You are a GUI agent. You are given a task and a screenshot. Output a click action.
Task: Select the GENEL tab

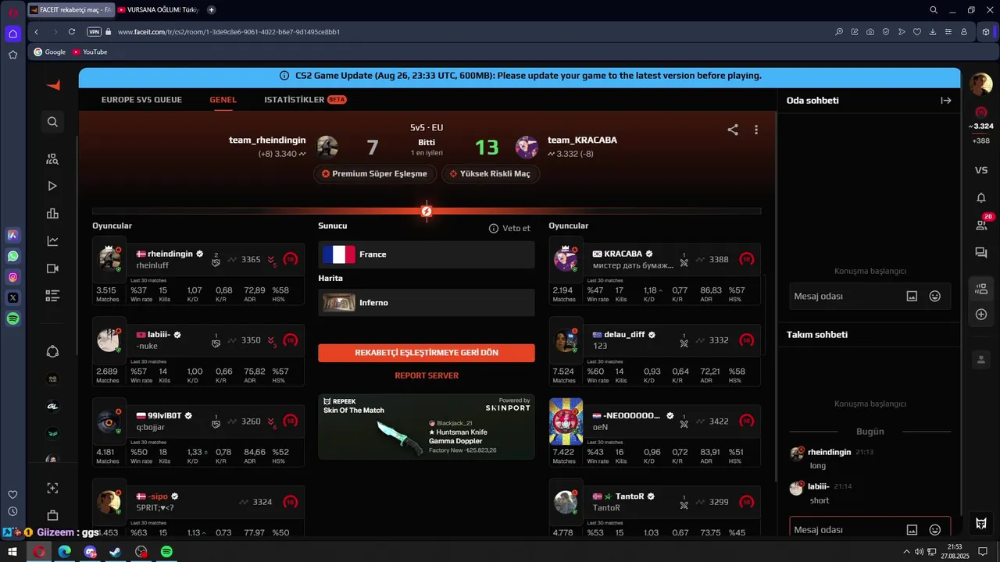tap(223, 100)
